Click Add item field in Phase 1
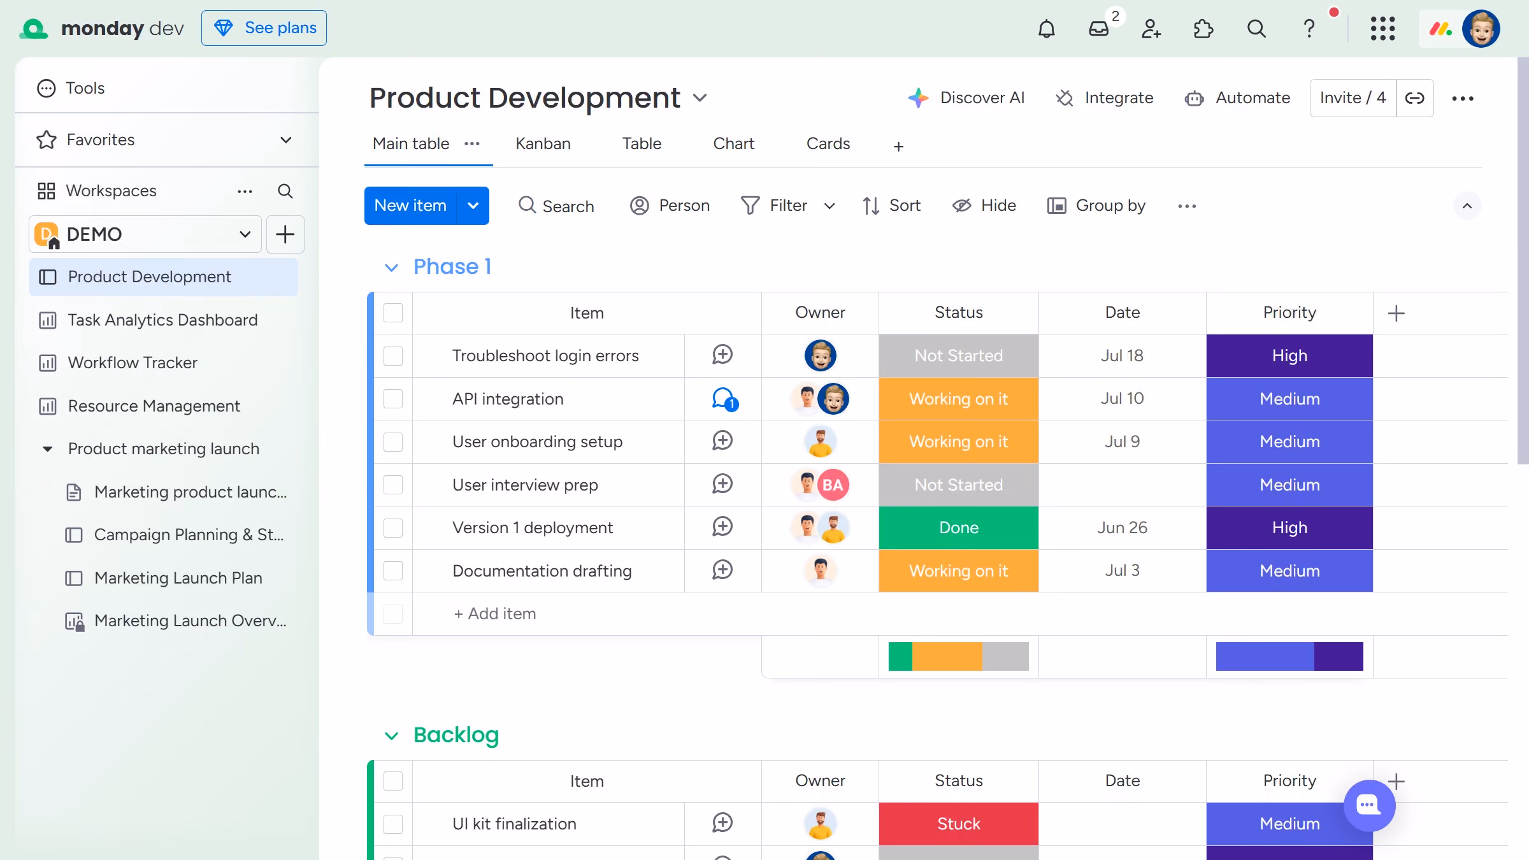1529x860 pixels. pos(494,613)
